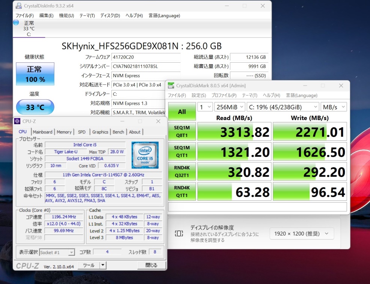Click the RND4K Q1T1 read result 63.28
The image size is (370, 284).
234,191
